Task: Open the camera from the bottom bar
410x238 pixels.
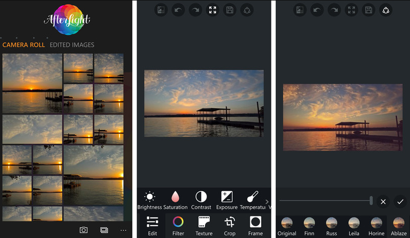Action: pos(83,230)
